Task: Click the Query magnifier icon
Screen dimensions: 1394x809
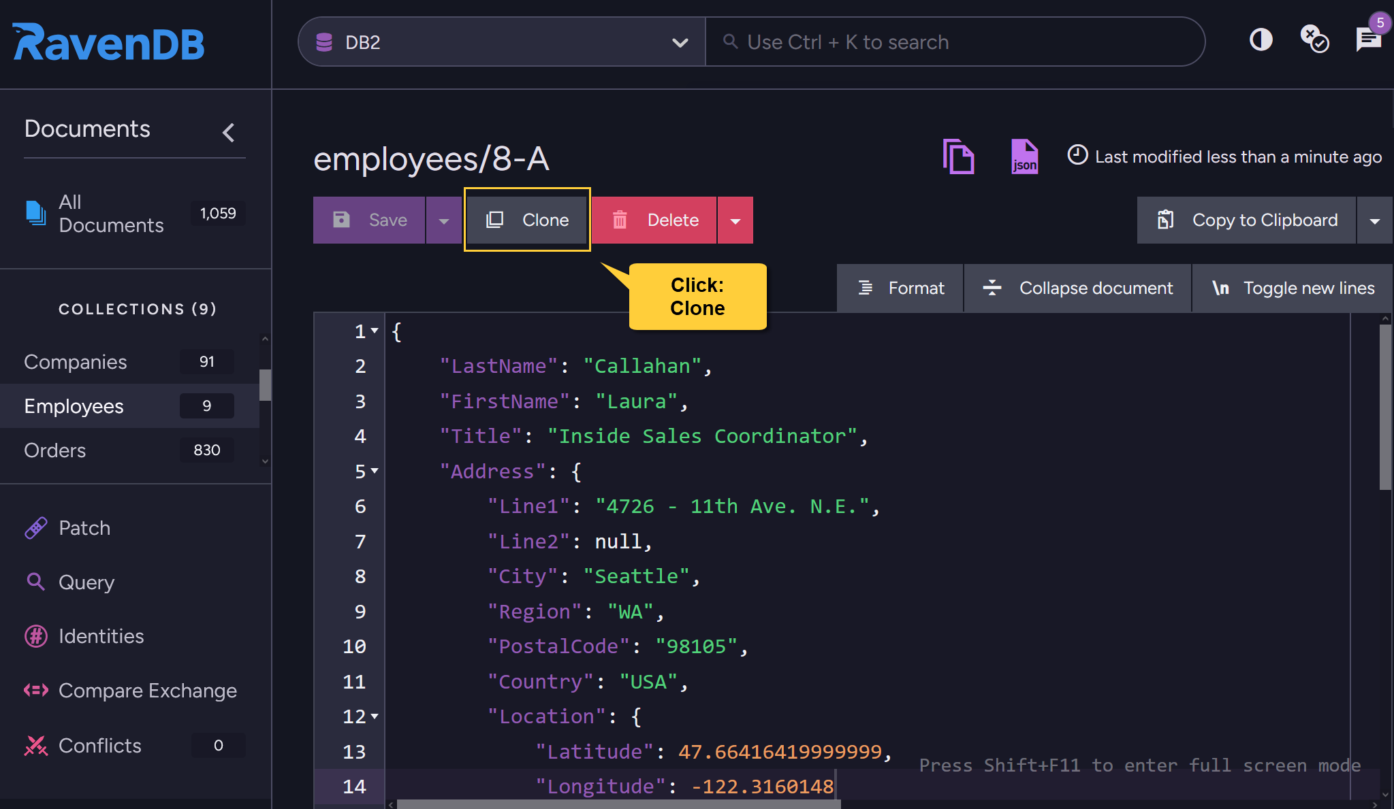Action: pos(35,582)
